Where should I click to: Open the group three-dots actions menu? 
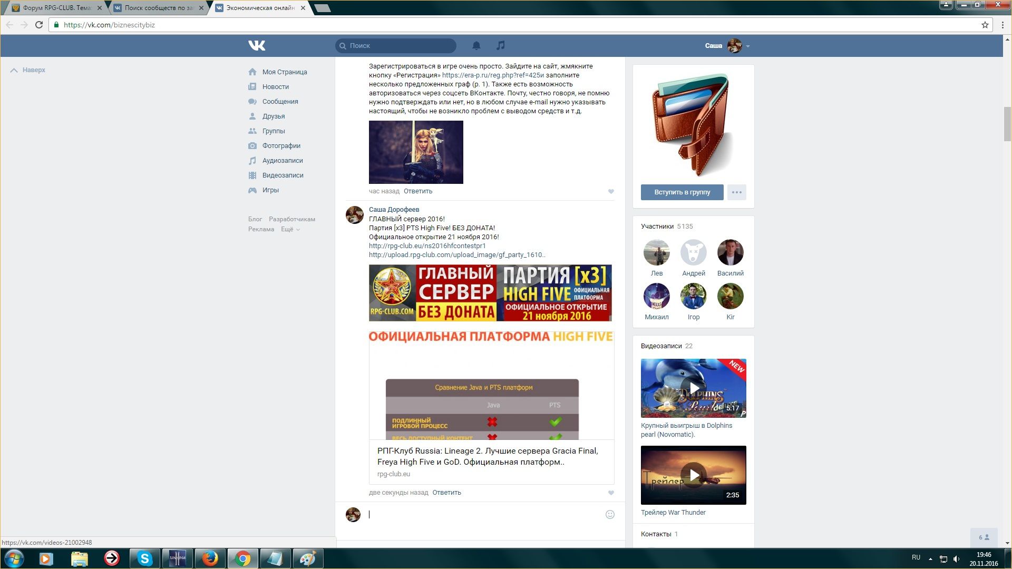coord(737,192)
